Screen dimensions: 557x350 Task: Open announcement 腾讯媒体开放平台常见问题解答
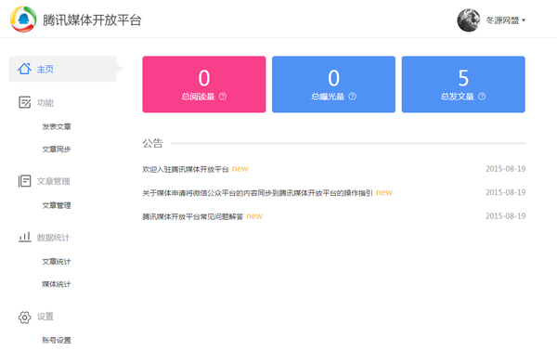[193, 216]
